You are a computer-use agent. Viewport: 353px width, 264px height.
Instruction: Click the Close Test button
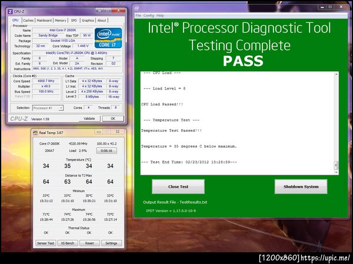click(178, 186)
